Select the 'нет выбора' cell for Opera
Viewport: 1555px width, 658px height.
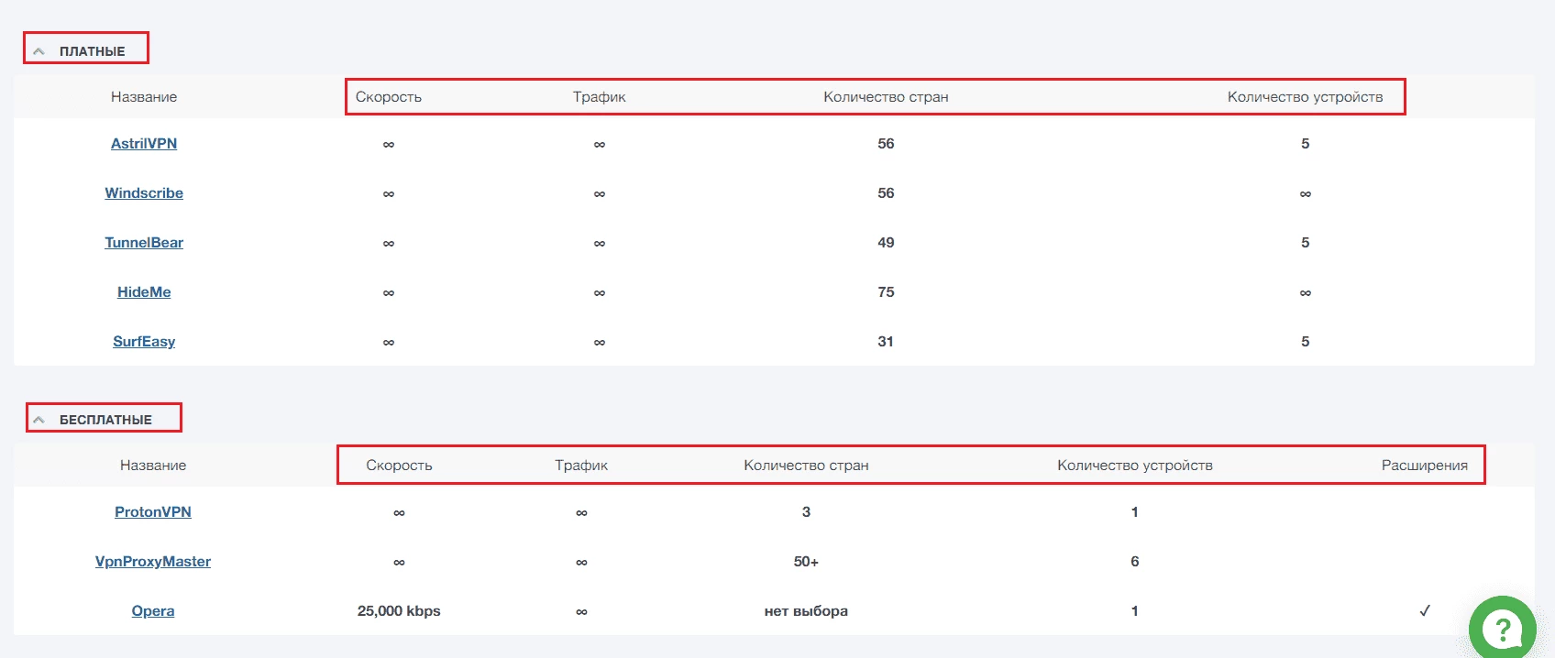pos(806,611)
